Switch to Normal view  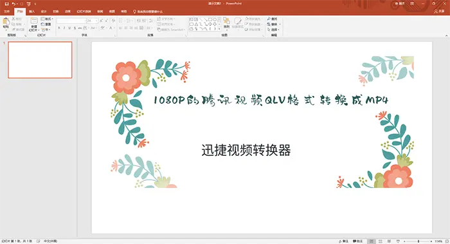click(x=372, y=241)
